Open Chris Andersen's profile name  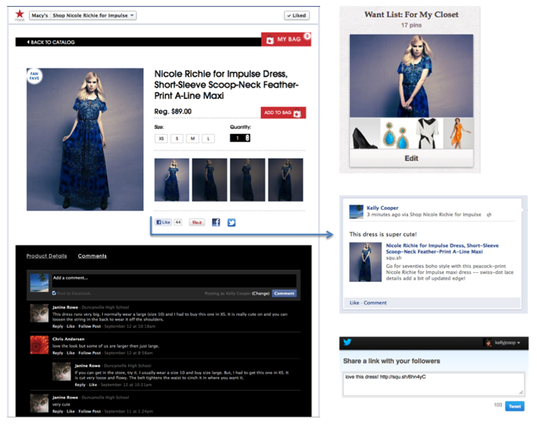(x=68, y=339)
